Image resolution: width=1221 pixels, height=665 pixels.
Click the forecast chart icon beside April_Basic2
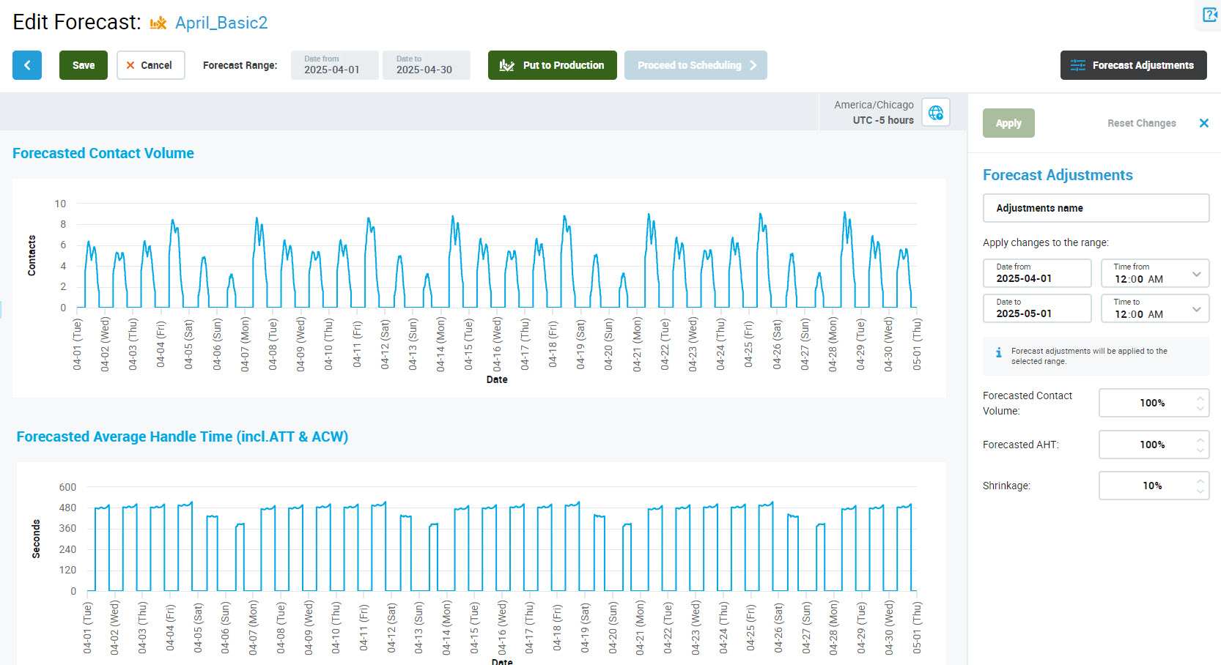click(158, 23)
